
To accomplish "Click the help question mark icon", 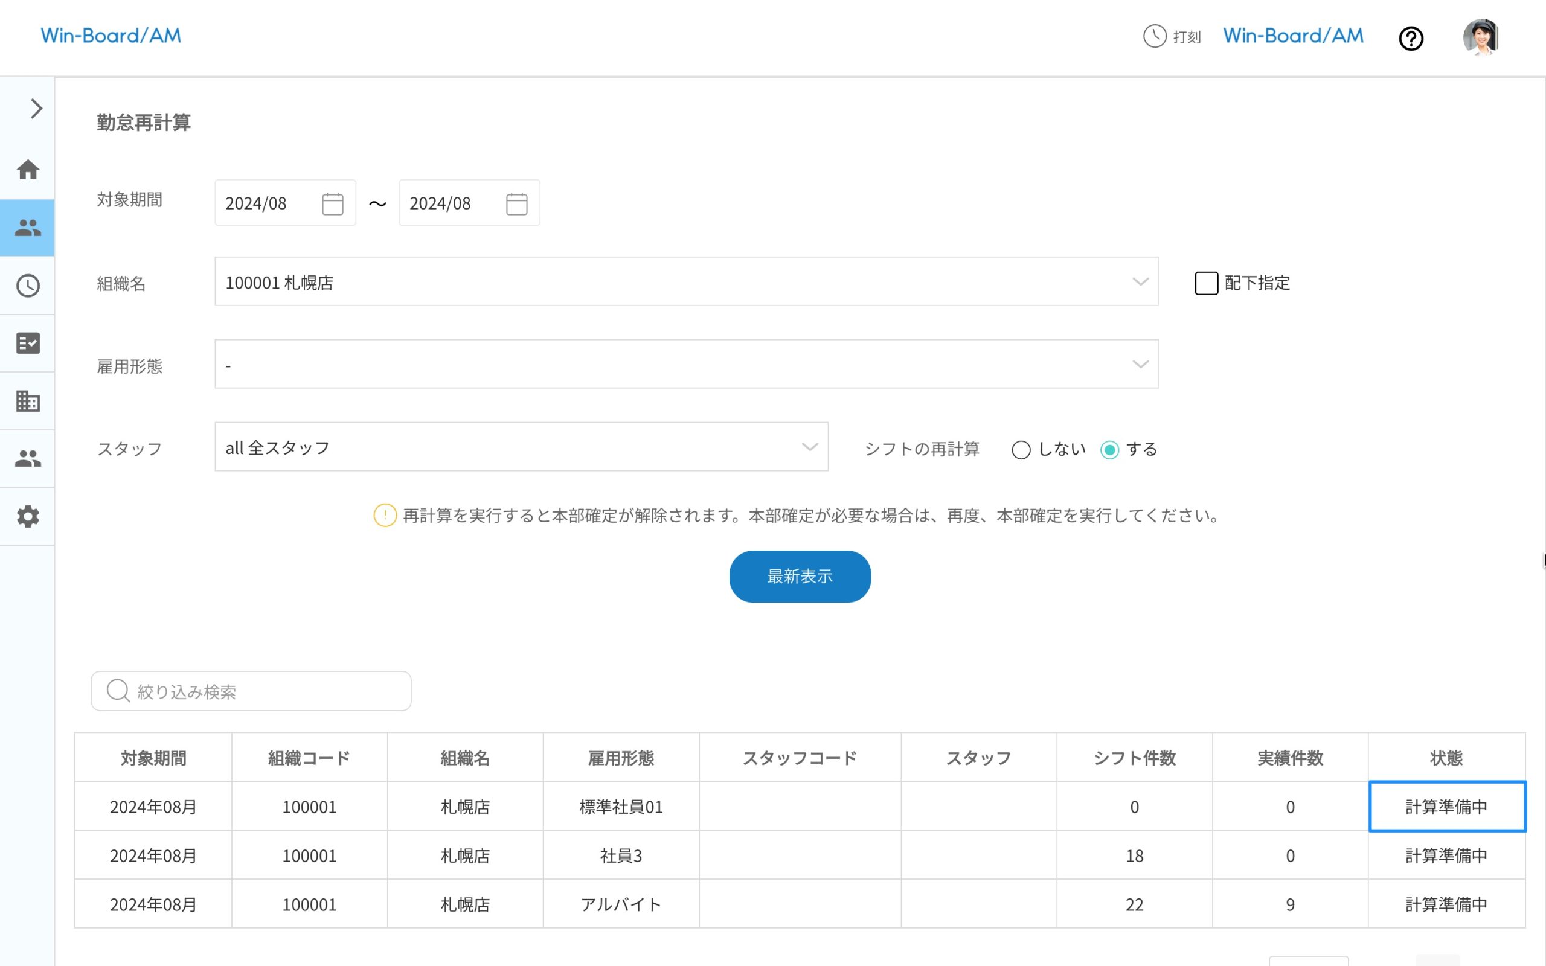I will pyautogui.click(x=1411, y=38).
